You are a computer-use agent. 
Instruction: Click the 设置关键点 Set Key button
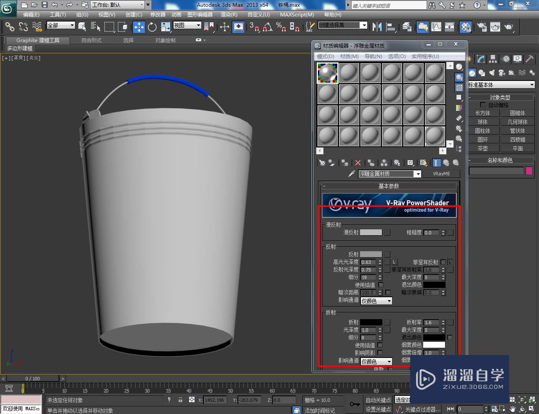378,409
